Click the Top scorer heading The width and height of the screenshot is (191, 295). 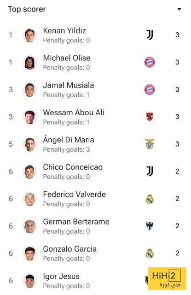coord(27,9)
